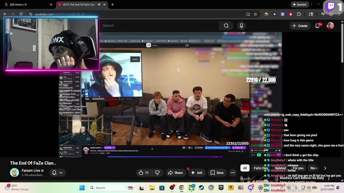Screen dimensions: 344x193
Task: Open YouTube notifications bell
Action: tap(317, 26)
